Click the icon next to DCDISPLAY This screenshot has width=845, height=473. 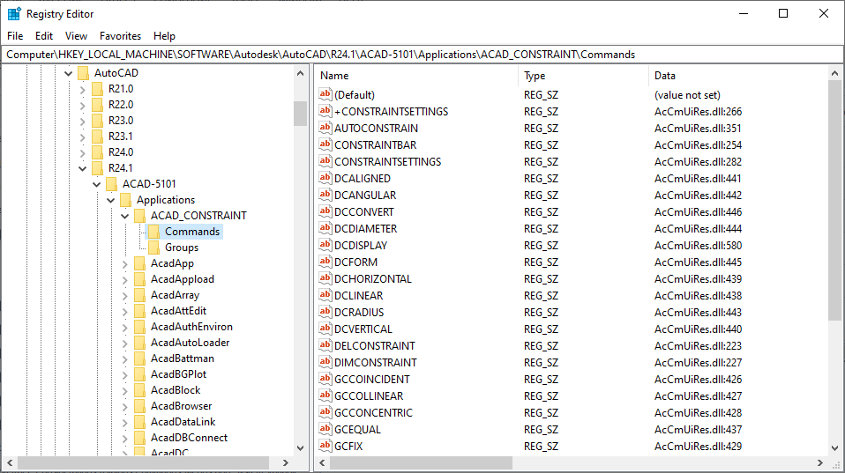[325, 244]
